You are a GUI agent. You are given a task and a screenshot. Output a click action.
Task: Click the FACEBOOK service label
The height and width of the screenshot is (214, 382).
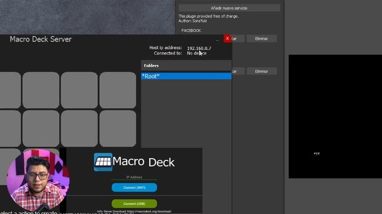click(191, 30)
